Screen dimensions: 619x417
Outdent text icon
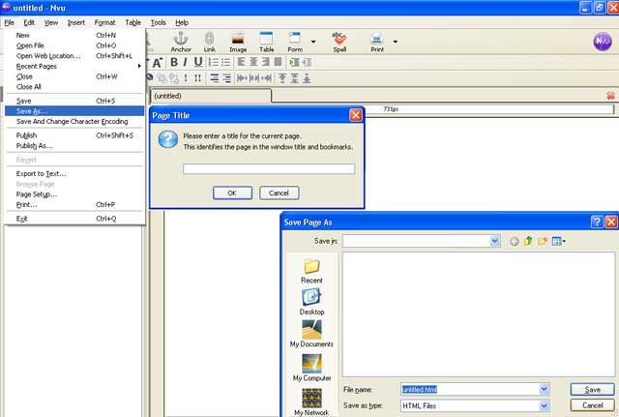pos(307,62)
